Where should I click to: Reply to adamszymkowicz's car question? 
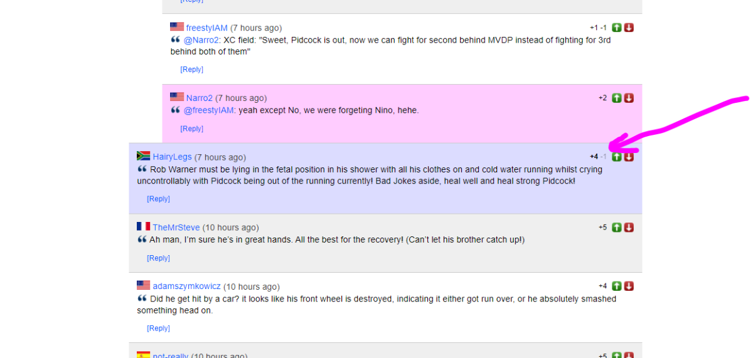click(158, 328)
